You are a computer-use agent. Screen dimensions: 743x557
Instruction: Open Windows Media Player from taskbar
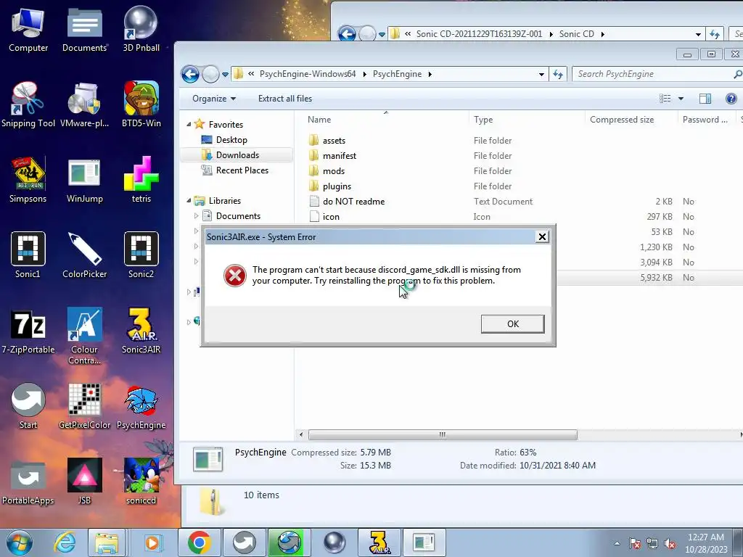click(x=152, y=542)
